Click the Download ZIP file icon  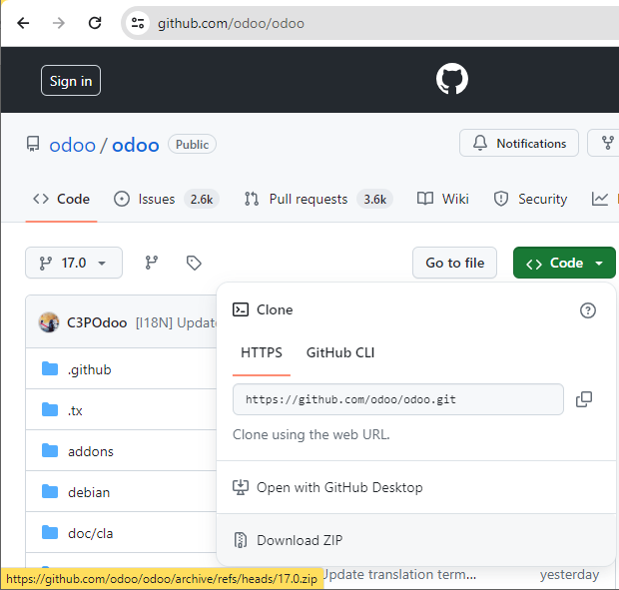pos(241,540)
